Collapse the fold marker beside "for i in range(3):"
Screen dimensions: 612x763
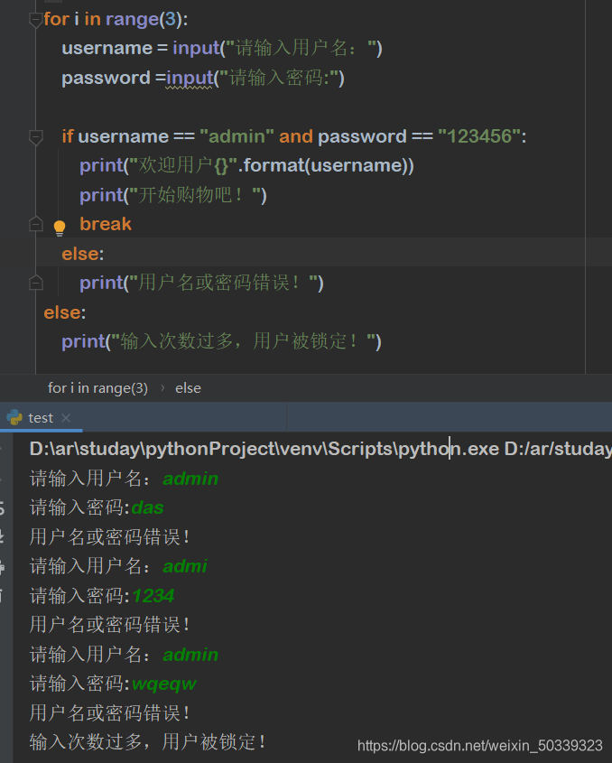(35, 21)
